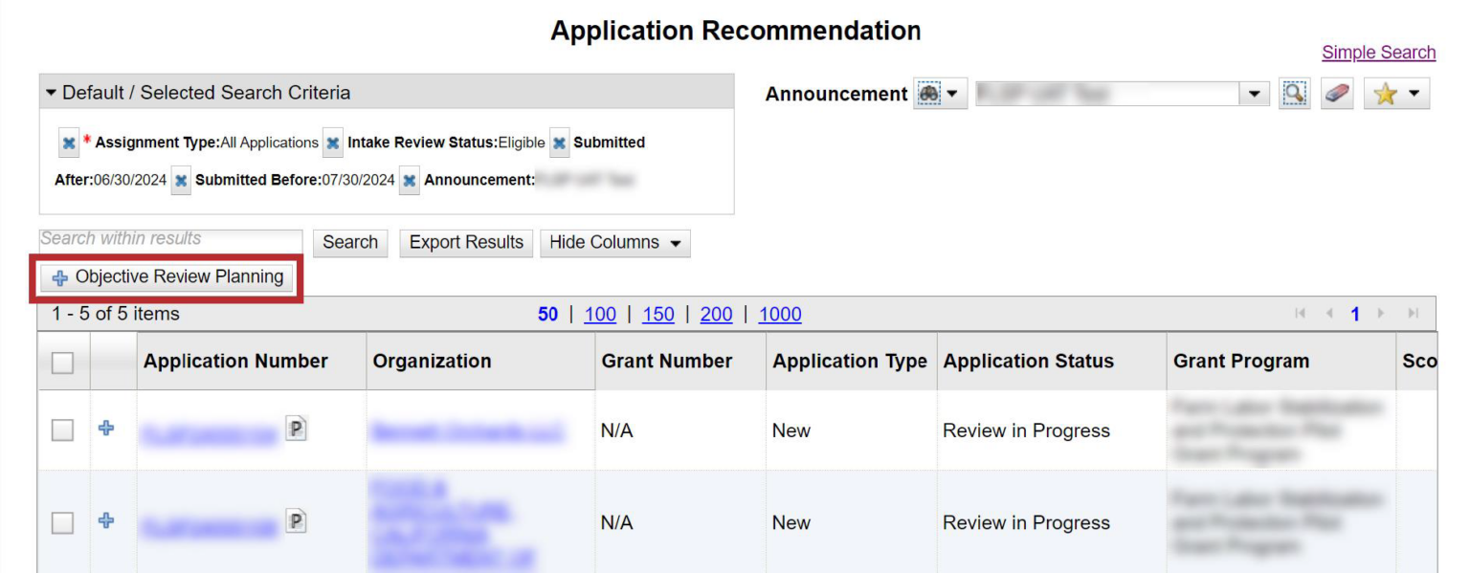This screenshot has height=573, width=1470.
Task: Check the second application row checkbox
Action: [x=62, y=523]
